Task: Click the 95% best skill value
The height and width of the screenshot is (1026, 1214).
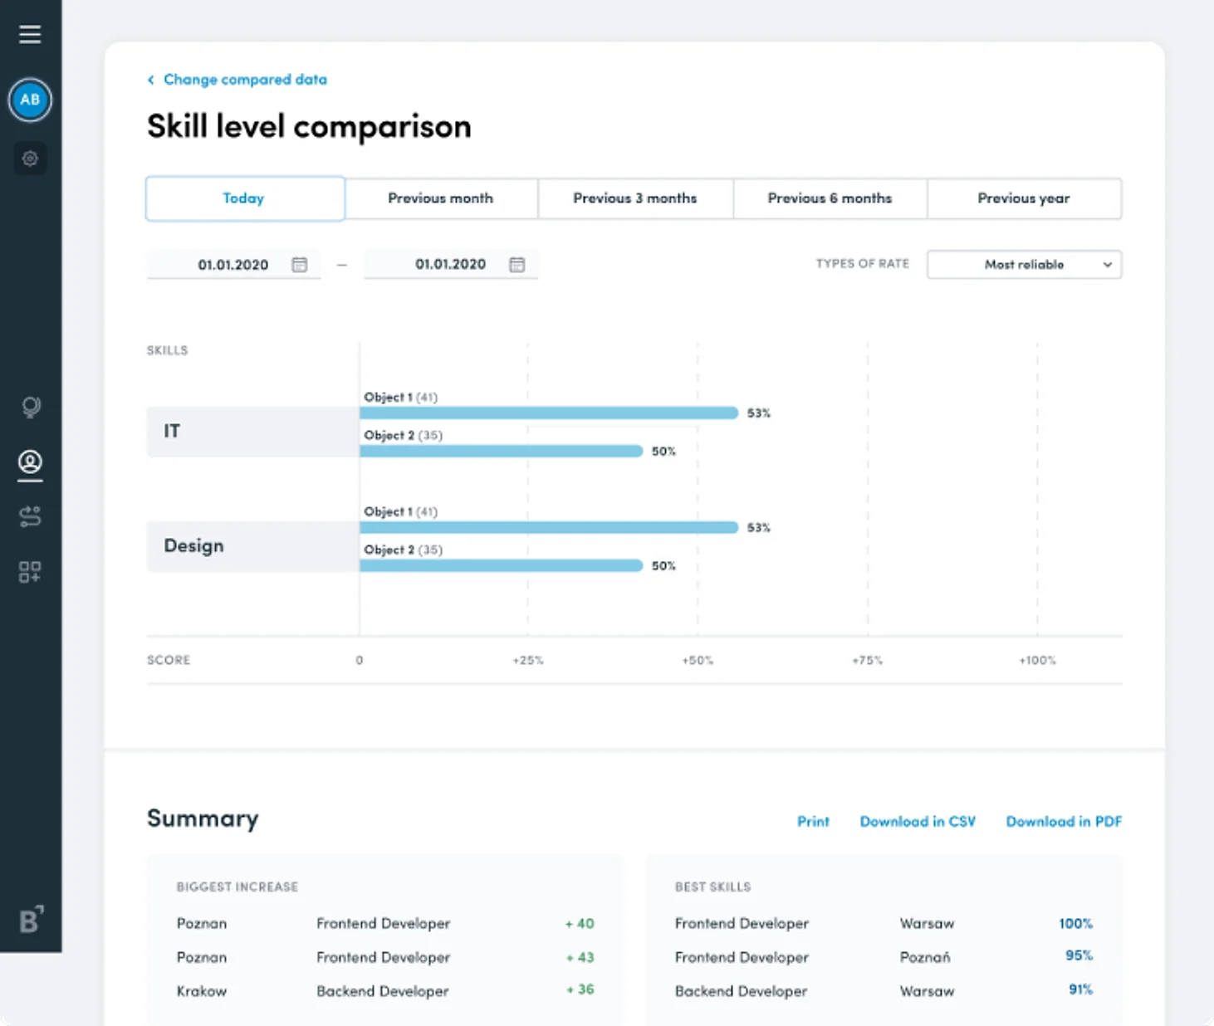Action: point(1079,955)
